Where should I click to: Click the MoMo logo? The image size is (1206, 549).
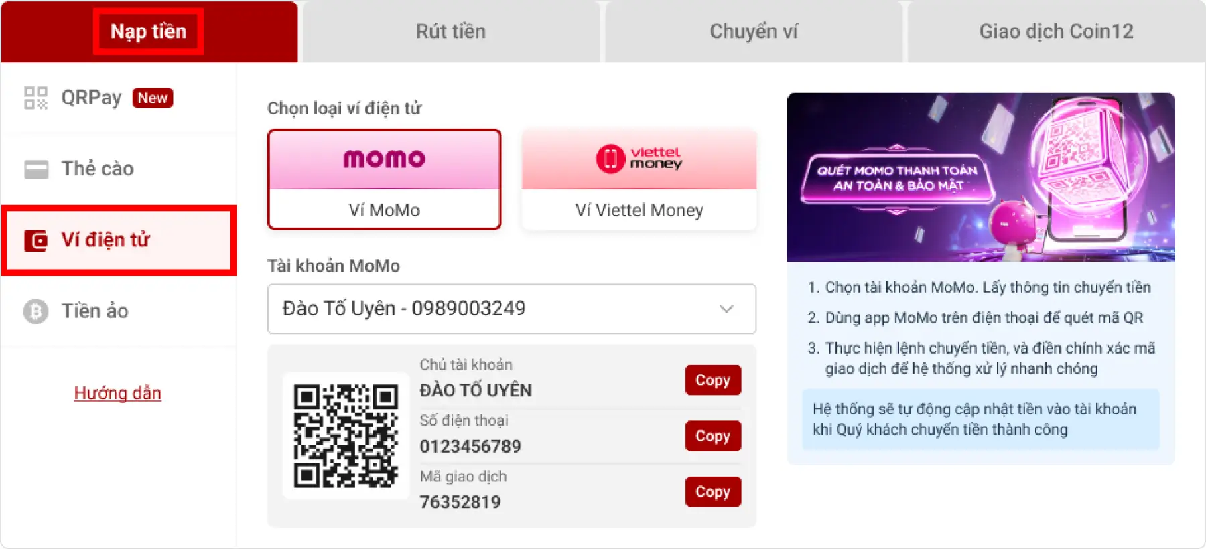[x=385, y=159]
